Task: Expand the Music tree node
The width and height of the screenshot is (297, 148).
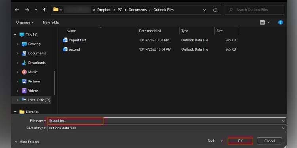Action: point(17,72)
